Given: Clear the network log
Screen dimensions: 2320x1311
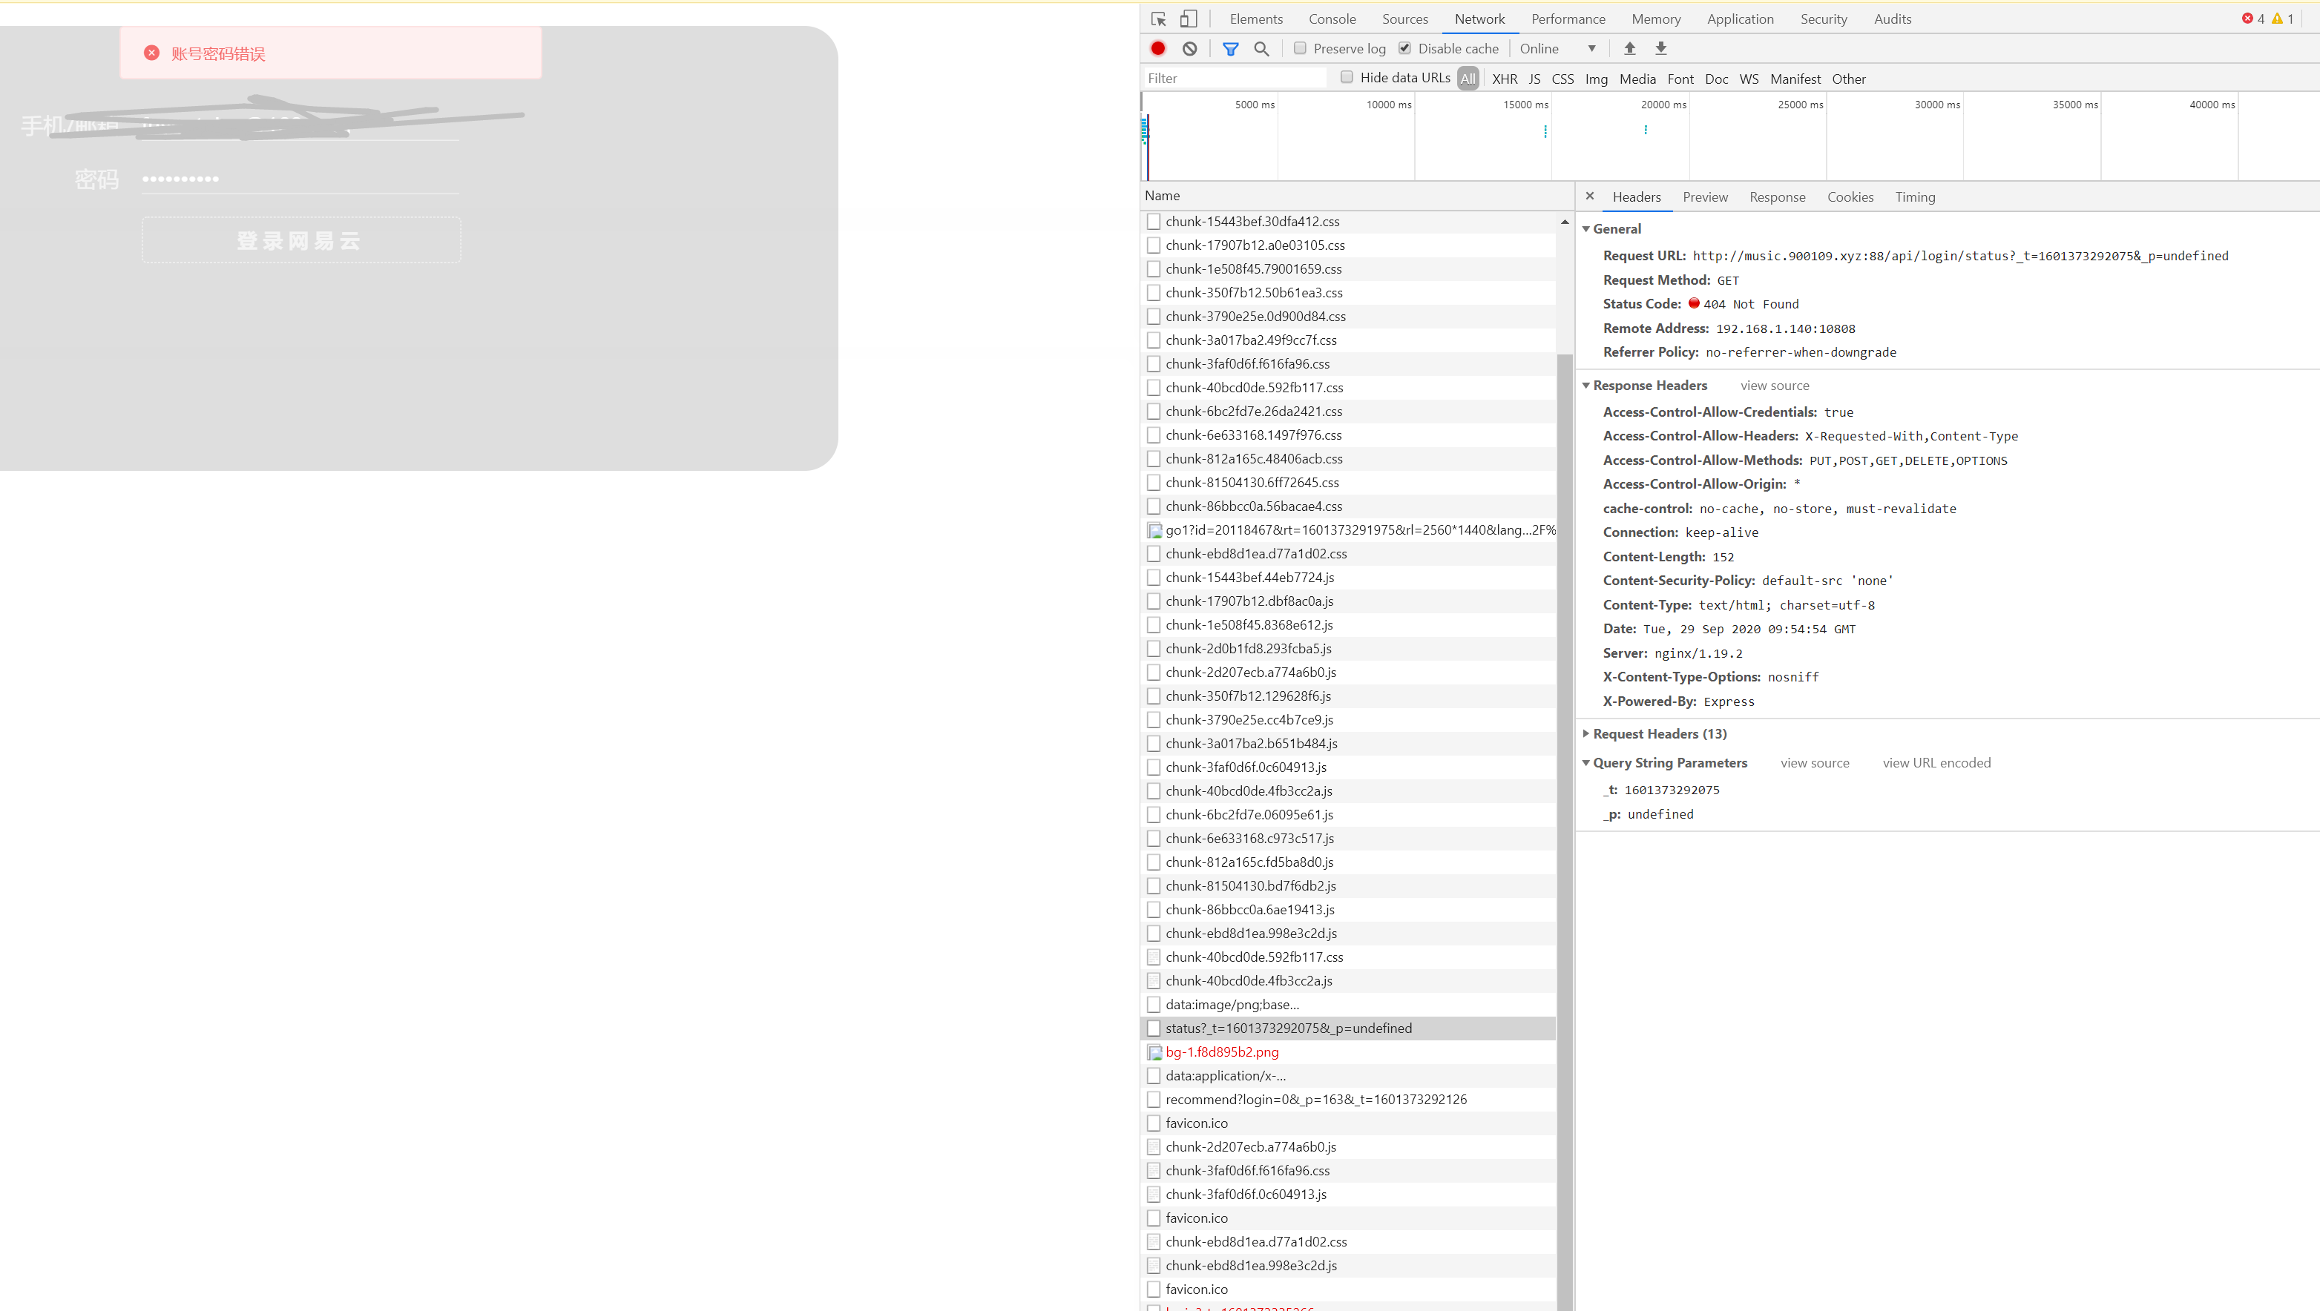Looking at the screenshot, I should 1190,49.
